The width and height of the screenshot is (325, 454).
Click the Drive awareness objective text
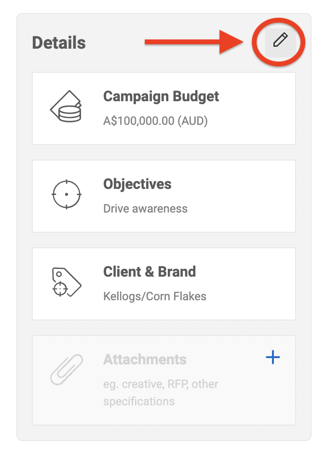pos(145,209)
